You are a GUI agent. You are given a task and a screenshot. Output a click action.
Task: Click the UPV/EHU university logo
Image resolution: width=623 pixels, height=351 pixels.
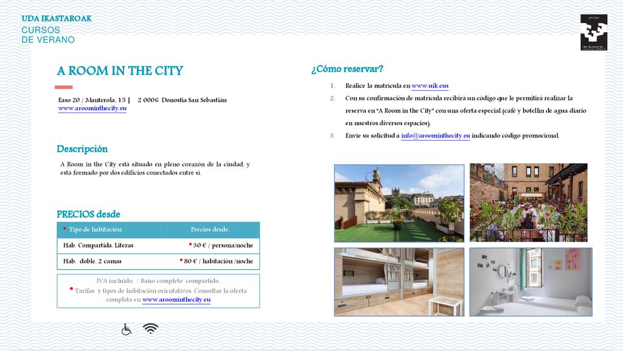point(594,32)
